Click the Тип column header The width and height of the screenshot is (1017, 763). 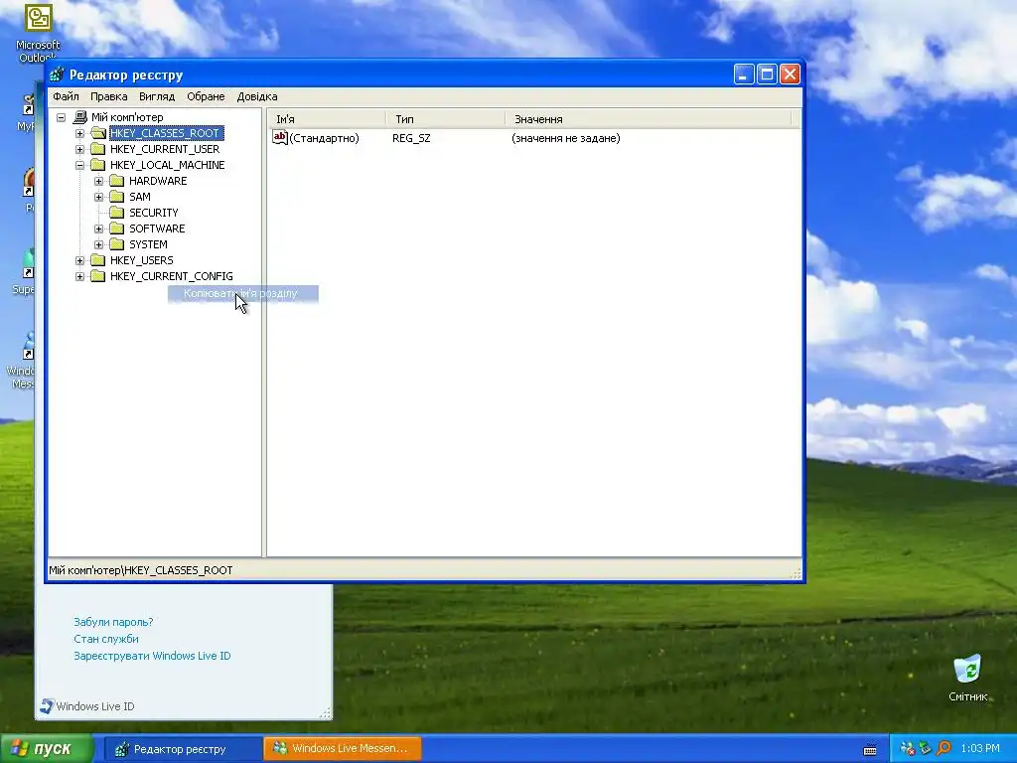pyautogui.click(x=446, y=119)
